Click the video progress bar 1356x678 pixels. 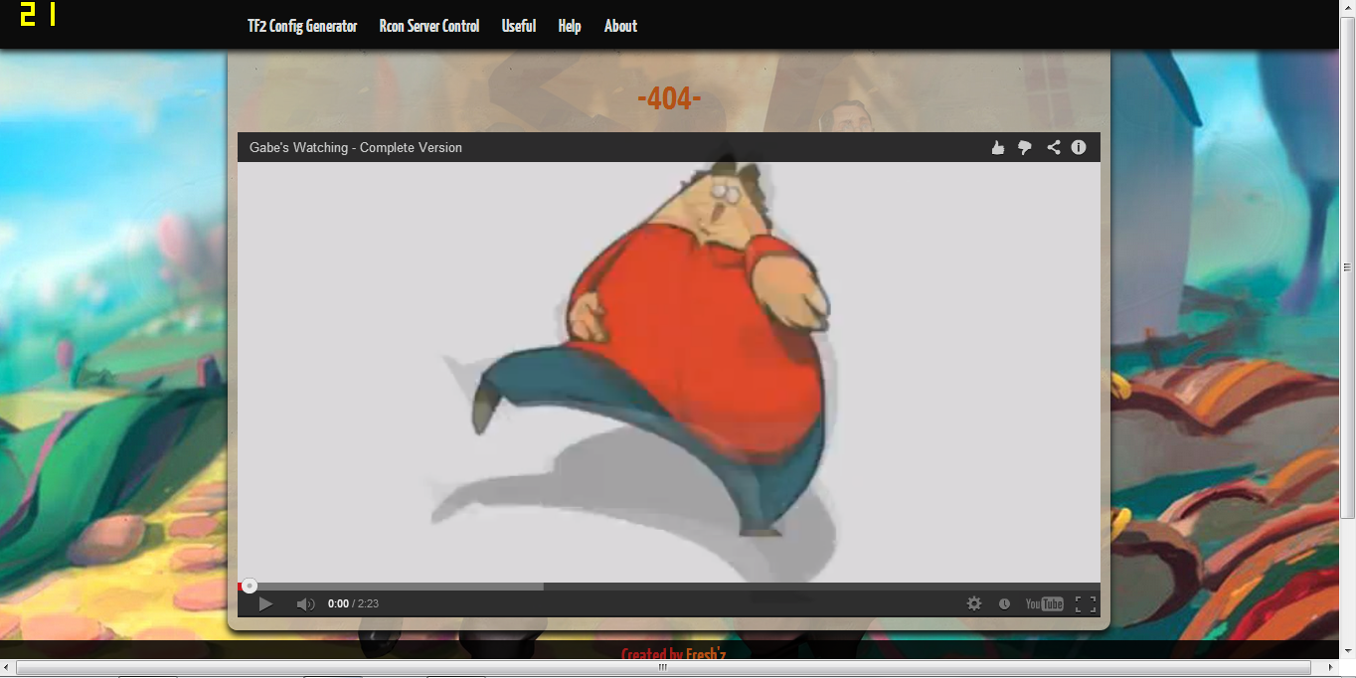[669, 586]
